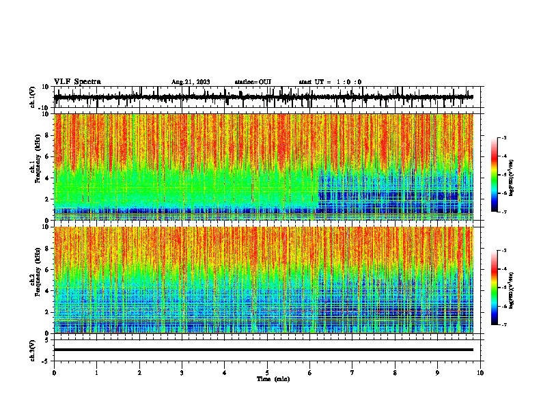Click the time axis tick label "3"
This screenshot has width=541, height=418.
point(182,373)
